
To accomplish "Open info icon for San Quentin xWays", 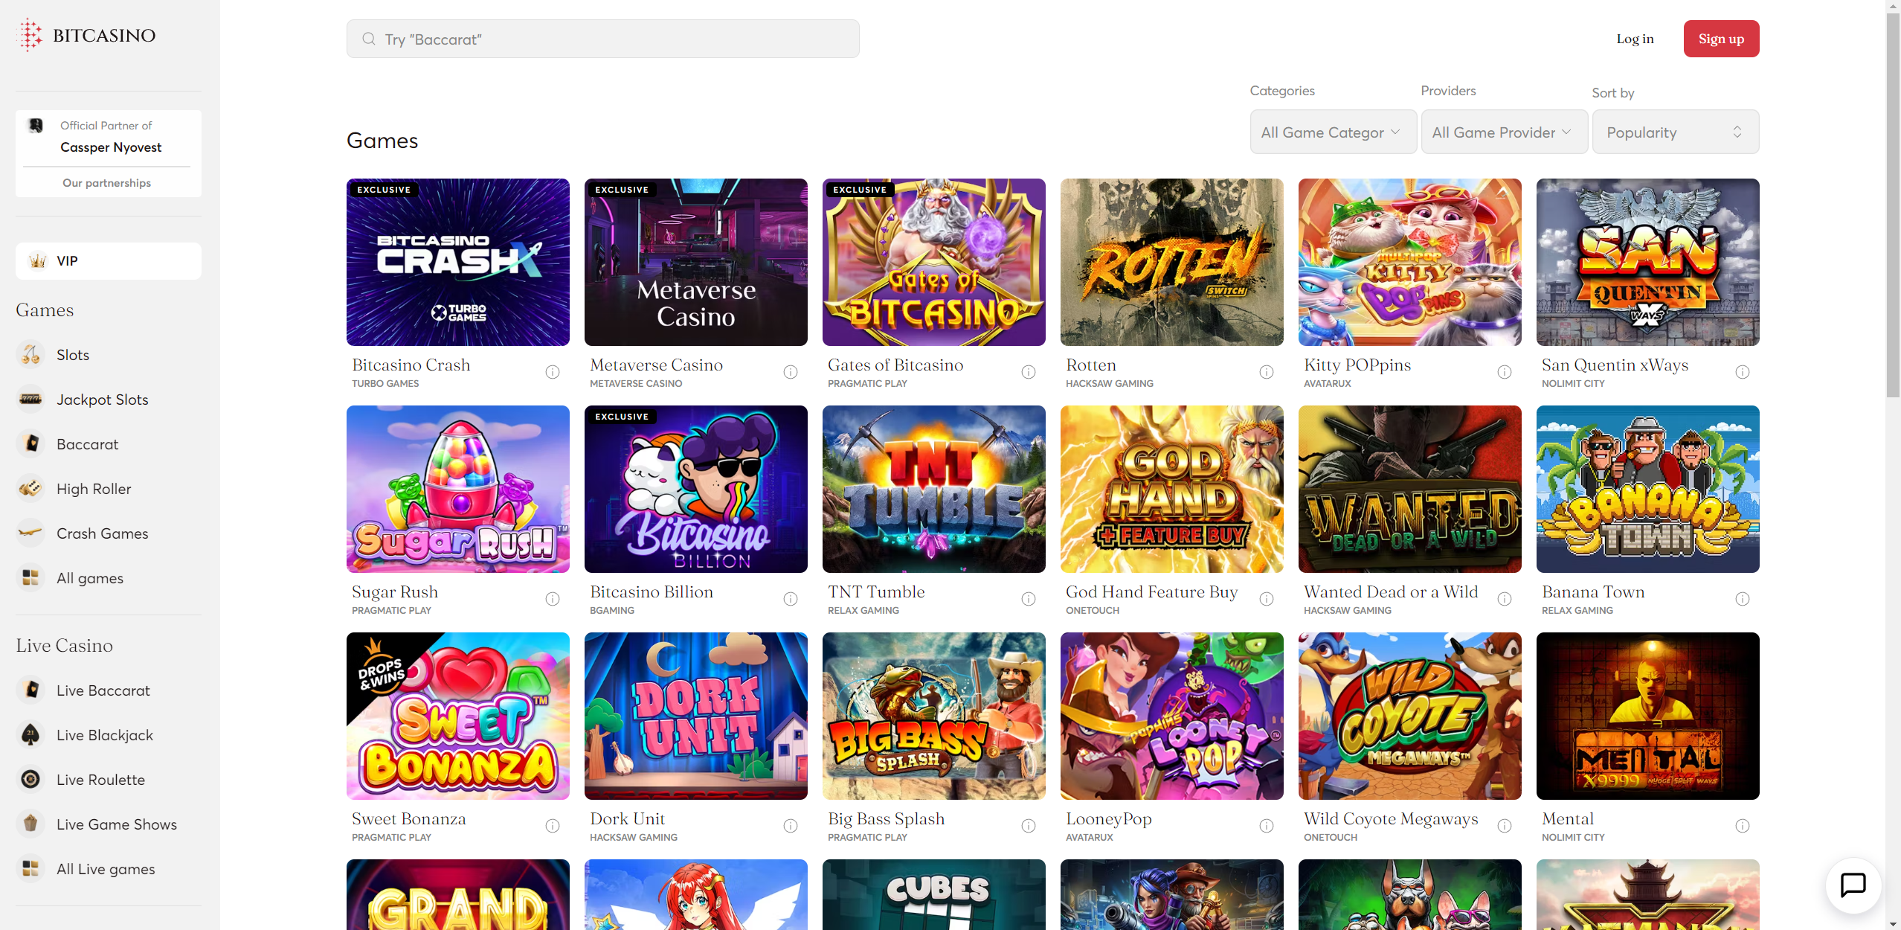I will point(1743,372).
